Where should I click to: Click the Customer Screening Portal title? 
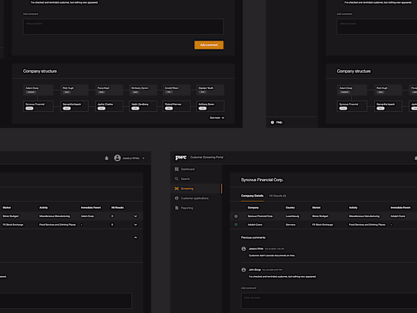(x=207, y=157)
